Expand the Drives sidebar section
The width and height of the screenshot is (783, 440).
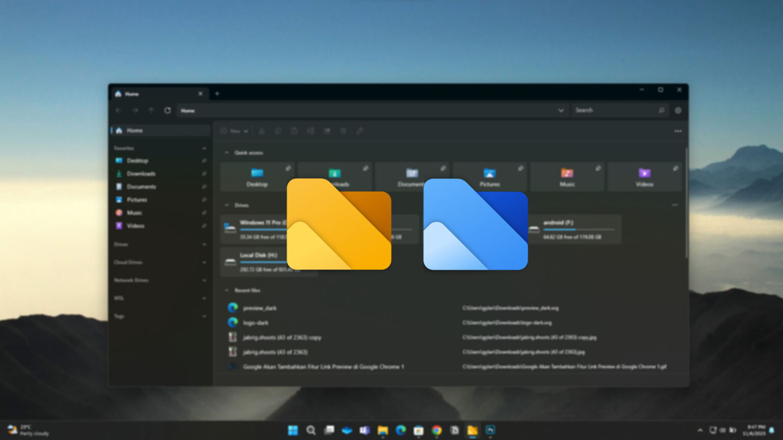204,244
